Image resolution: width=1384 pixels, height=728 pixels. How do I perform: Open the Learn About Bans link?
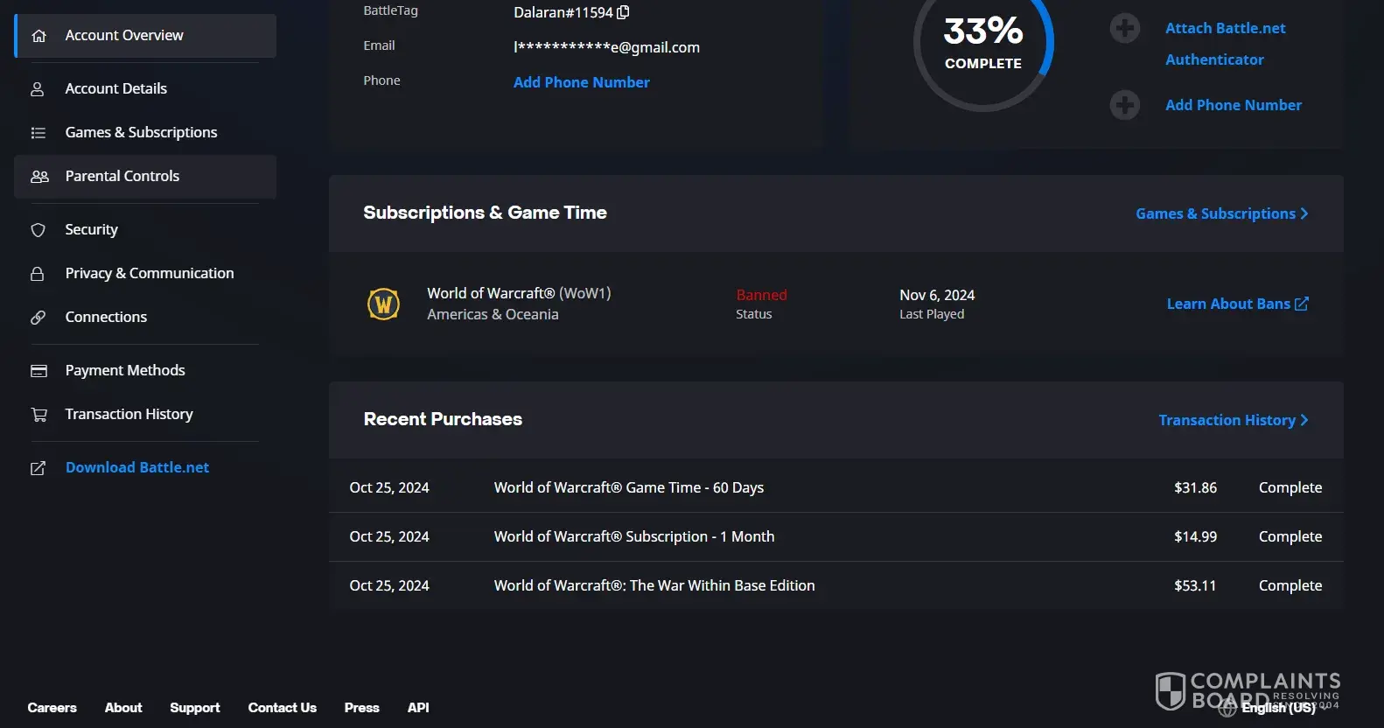[1237, 304]
